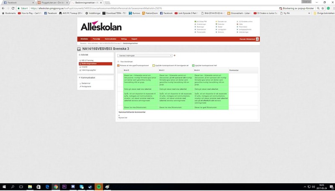This screenshot has height=191, width=335.
Task: Open Chrome from the Windows taskbar
Action: (x=56, y=186)
